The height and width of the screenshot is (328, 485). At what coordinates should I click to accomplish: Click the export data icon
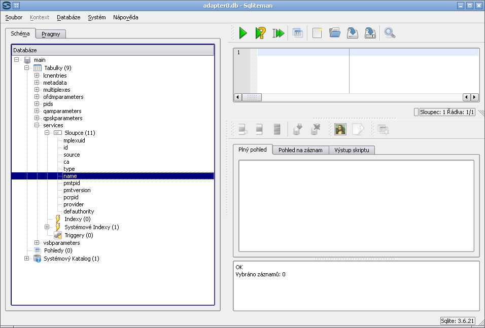(358, 129)
